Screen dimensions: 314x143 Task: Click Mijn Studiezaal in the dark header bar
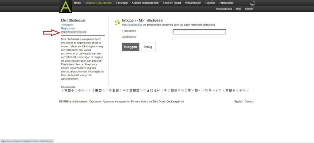[x=224, y=9]
